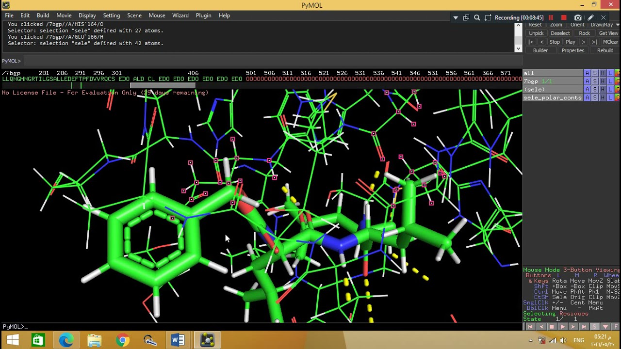Open Show menu for 7bgp
The height and width of the screenshot is (349, 621).
click(595, 81)
